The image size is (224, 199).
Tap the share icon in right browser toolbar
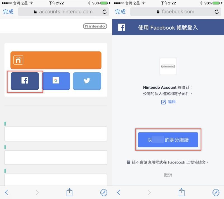point(181,192)
